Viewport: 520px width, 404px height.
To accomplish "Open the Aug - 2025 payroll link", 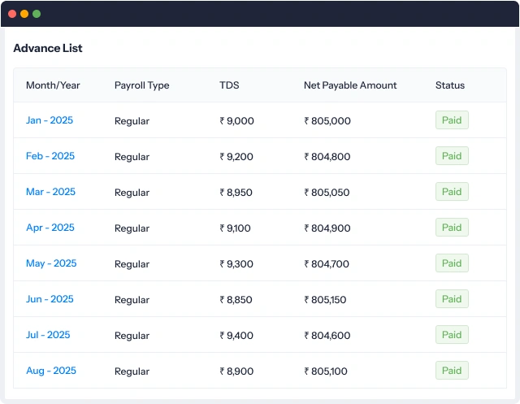I will (x=51, y=371).
